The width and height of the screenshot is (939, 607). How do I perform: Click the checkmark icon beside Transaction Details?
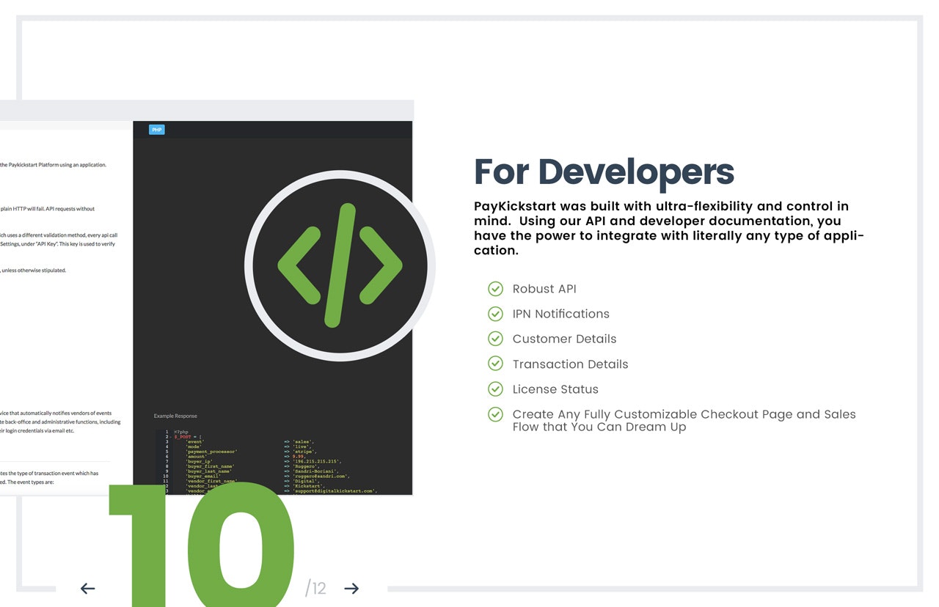(496, 364)
